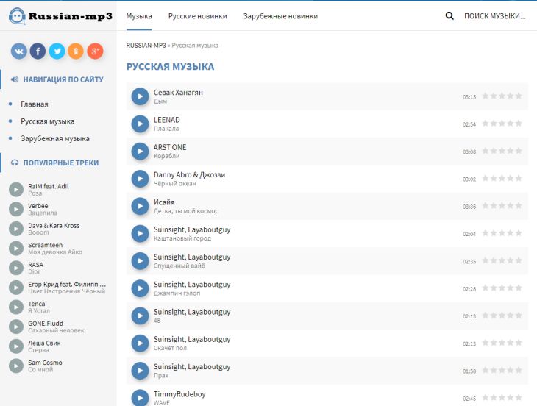Click the Twitter share icon
Image resolution: width=537 pixels, height=406 pixels.
tap(57, 51)
